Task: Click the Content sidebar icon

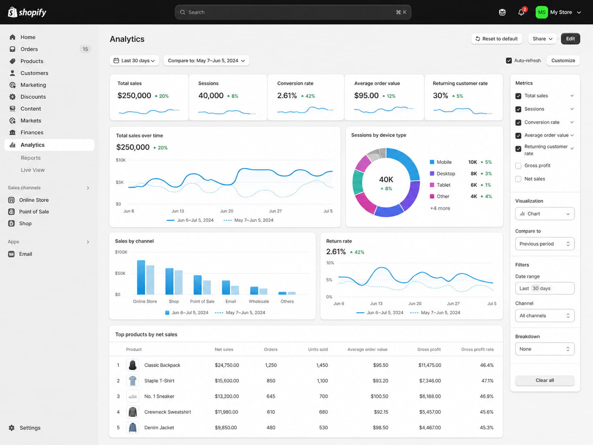Action: pyautogui.click(x=12, y=109)
